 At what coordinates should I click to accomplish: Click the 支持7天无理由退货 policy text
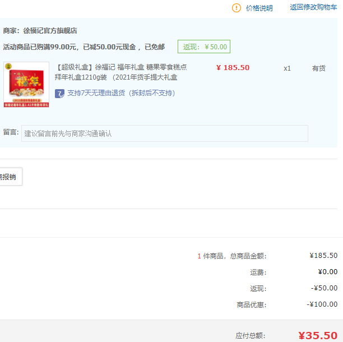[121, 93]
